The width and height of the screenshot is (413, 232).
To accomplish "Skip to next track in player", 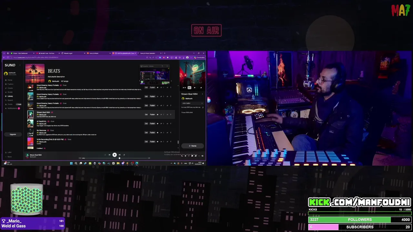I will [x=120, y=155].
